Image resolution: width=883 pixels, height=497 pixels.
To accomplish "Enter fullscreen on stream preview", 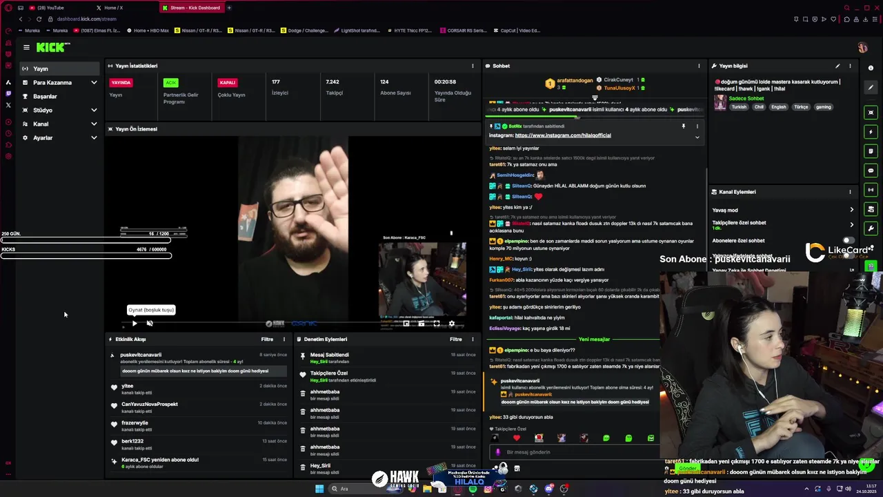I will 437,323.
